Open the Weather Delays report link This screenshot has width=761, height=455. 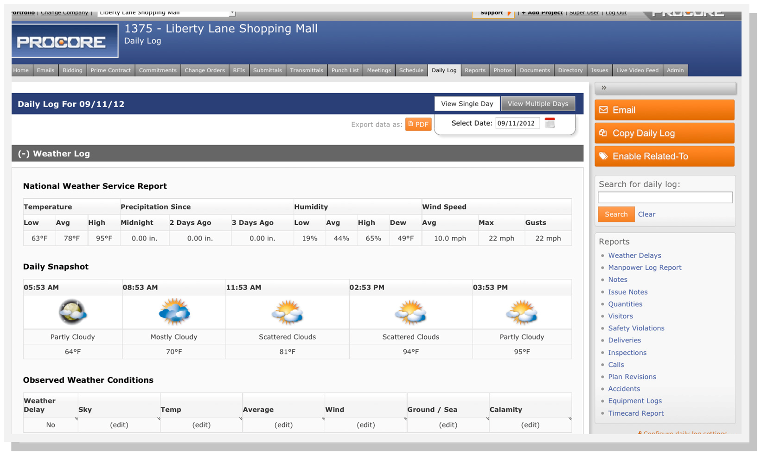(634, 255)
